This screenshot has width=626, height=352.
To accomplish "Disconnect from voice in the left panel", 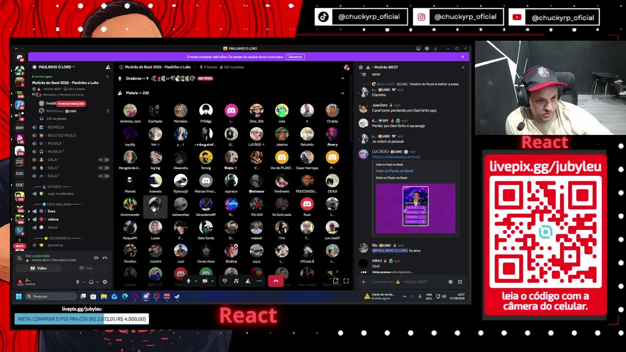I will click(x=105, y=258).
